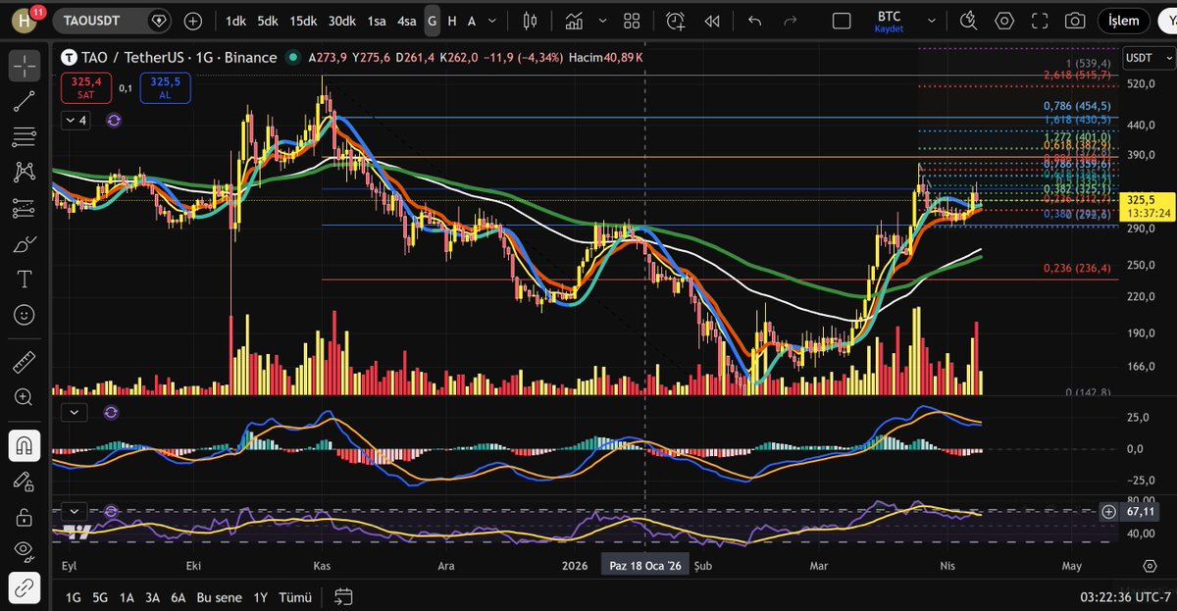Select the G daily timeframe
This screenshot has height=611, width=1177.
coord(432,21)
